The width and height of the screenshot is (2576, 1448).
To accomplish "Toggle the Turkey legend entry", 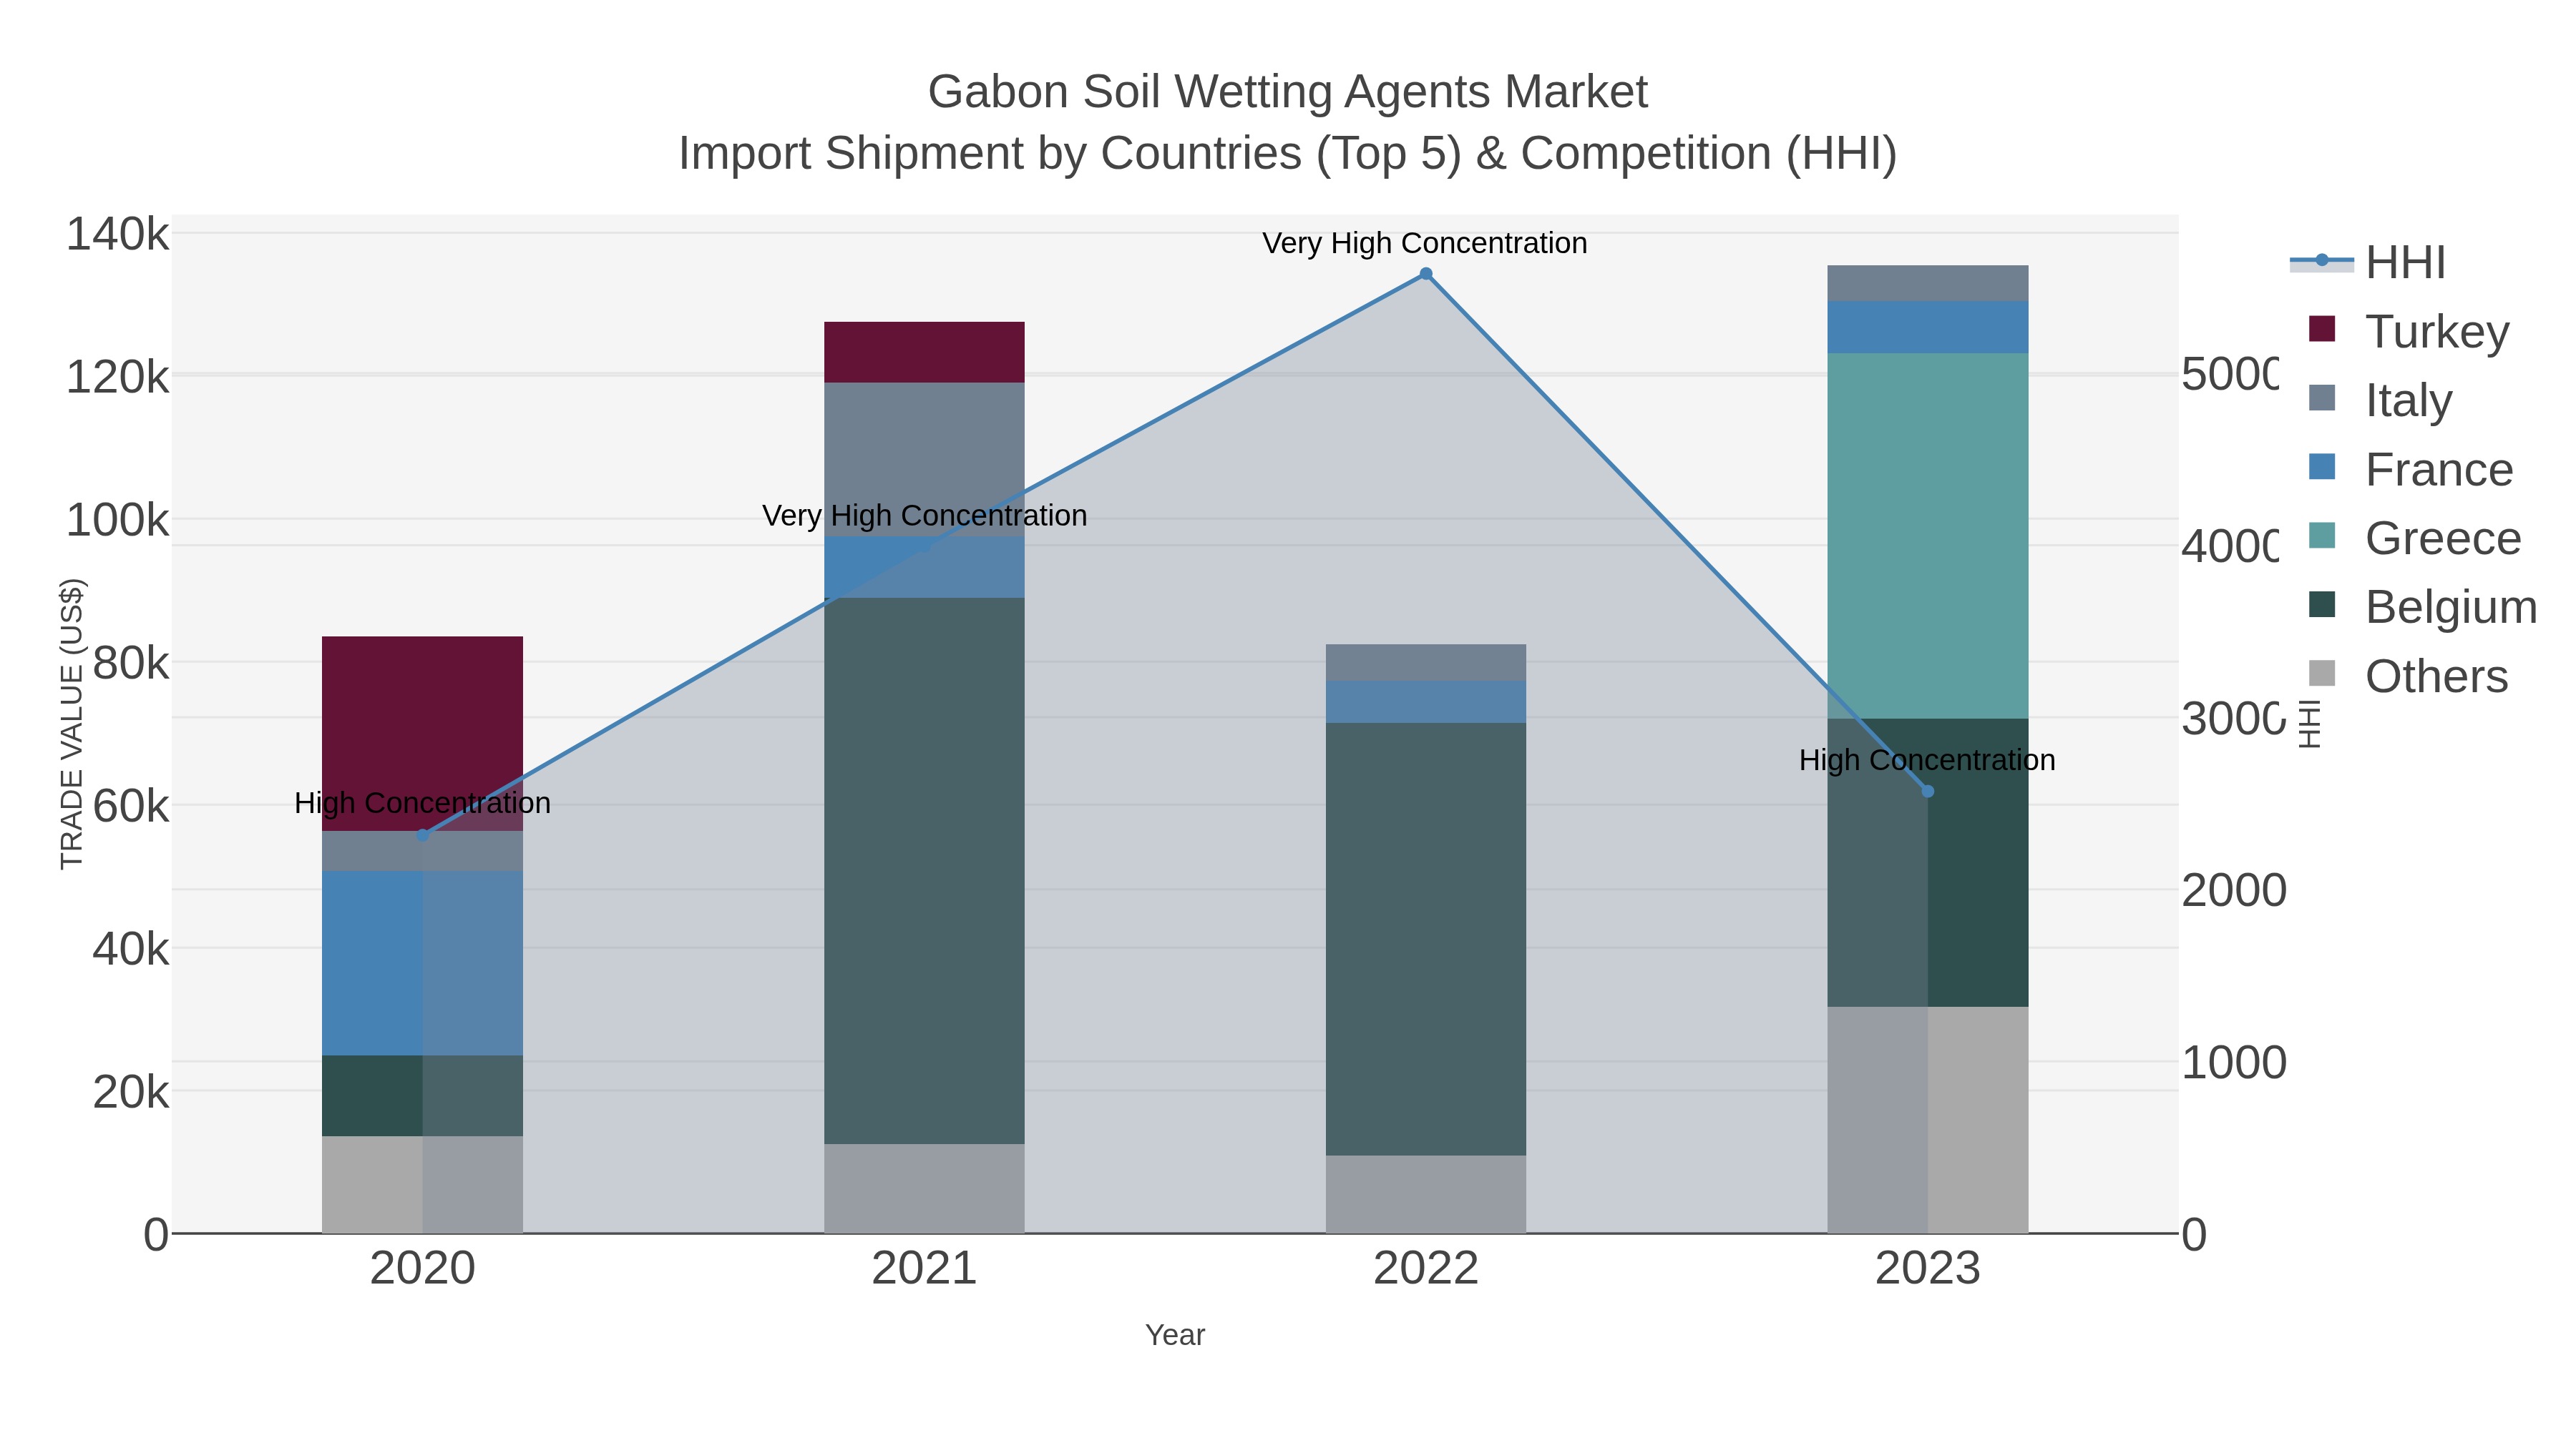I will pyautogui.click(x=2409, y=332).
